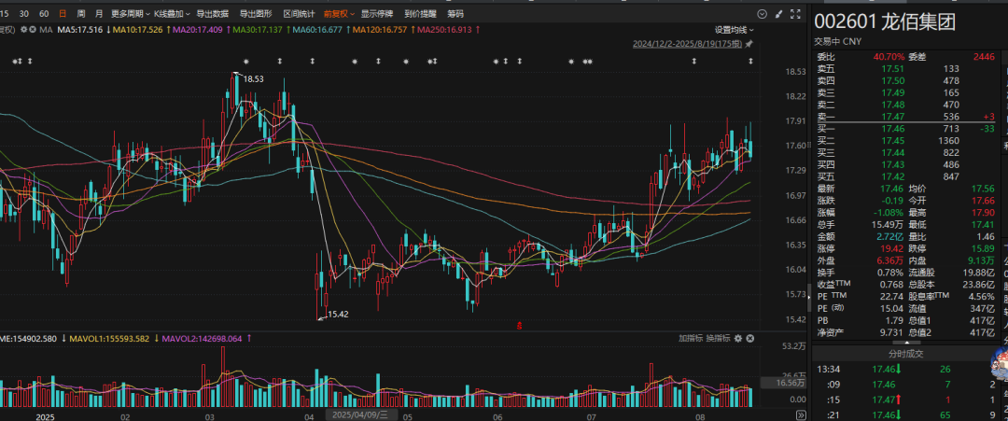This screenshot has width=1008, height=421.
Task: Click 导出数据 button
Action: click(212, 13)
